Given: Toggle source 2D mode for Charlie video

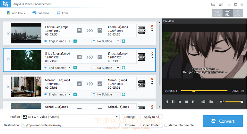Looking at the screenshot, I should (x=79, y=30).
